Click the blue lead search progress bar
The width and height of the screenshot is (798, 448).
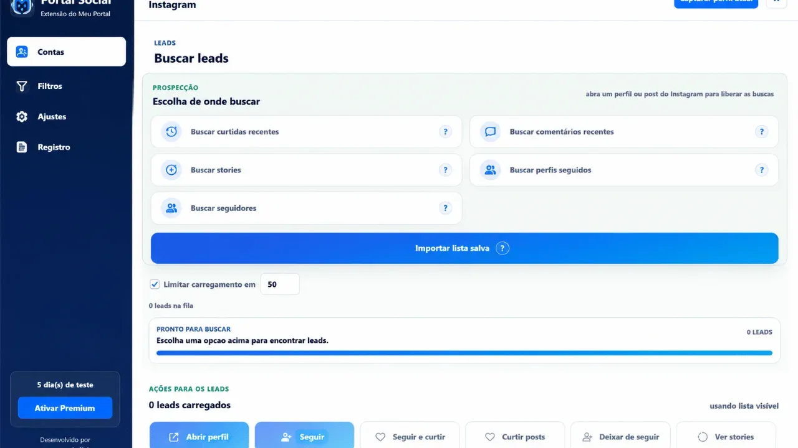[464, 353]
